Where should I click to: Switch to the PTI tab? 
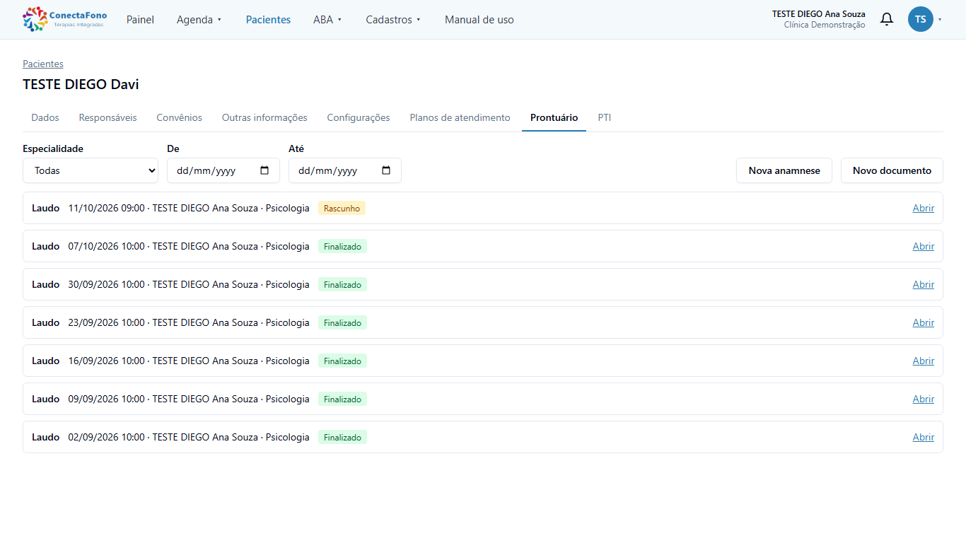(x=605, y=117)
